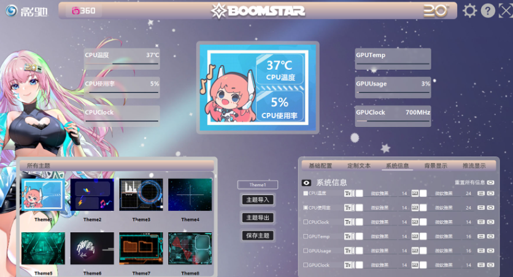Click the Tt label style icon for CPU温度
This screenshot has height=277, width=513.
pos(348,194)
